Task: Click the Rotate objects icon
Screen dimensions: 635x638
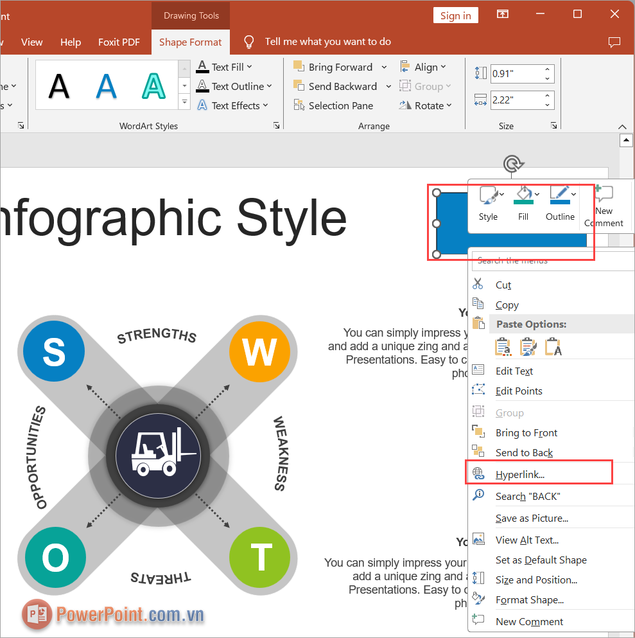Action: [404, 105]
